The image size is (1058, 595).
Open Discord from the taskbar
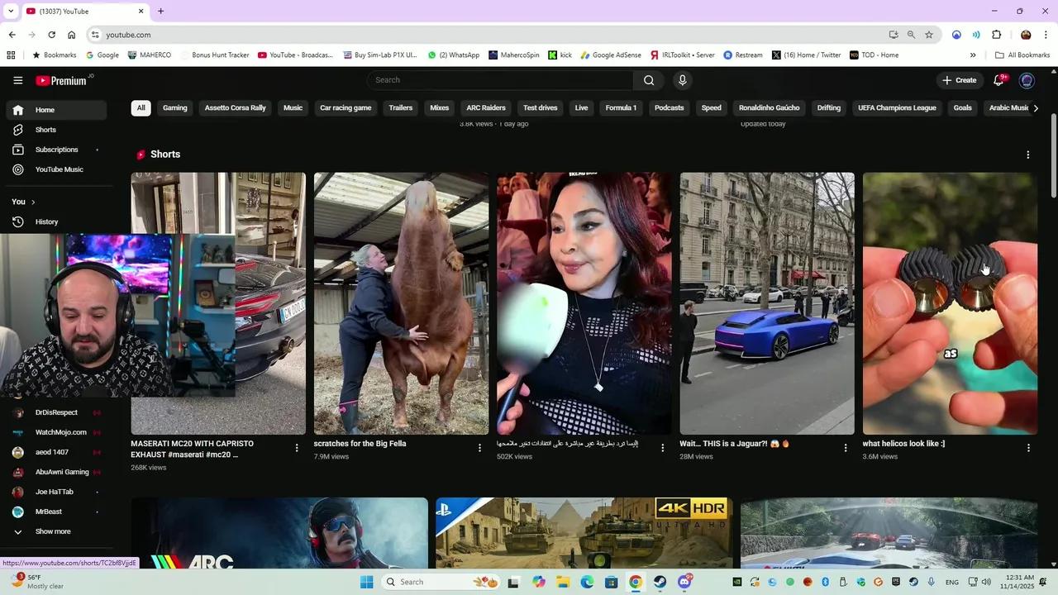[x=684, y=582]
